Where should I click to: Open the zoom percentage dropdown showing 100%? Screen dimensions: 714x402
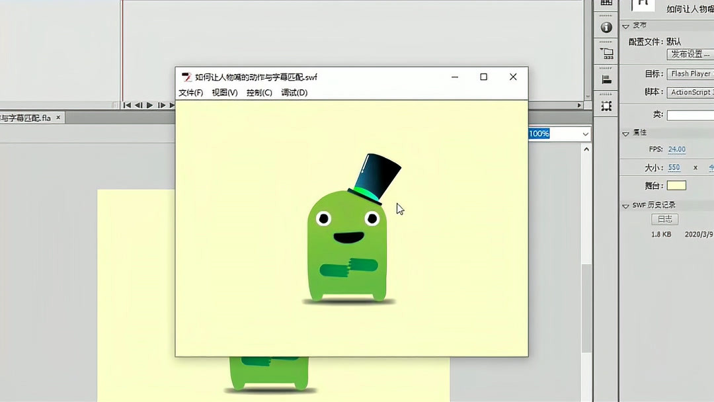pyautogui.click(x=584, y=134)
